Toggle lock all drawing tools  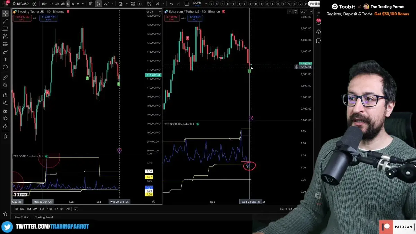click(5, 111)
